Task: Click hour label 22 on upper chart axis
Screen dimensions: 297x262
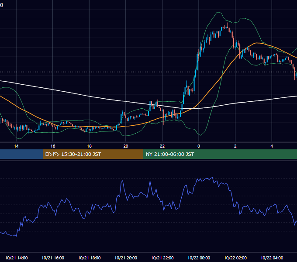Action: click(x=162, y=146)
